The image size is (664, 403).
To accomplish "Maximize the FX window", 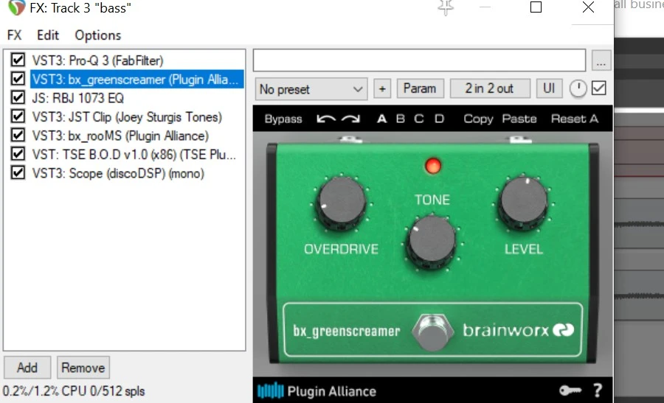I will coord(536,7).
